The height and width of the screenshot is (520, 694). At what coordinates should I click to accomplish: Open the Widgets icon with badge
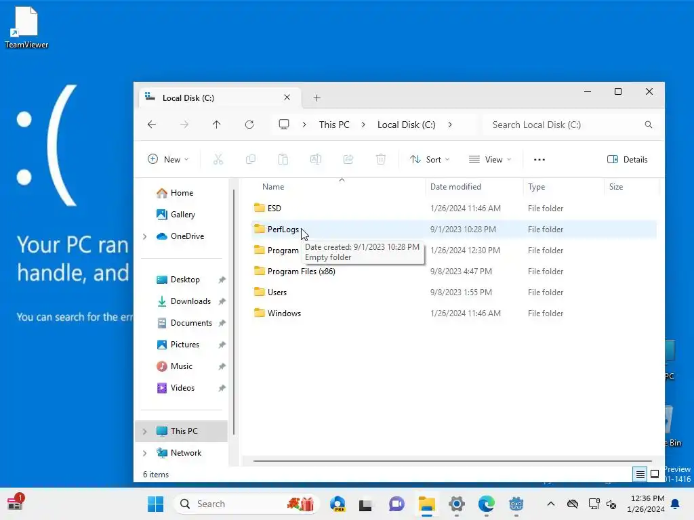coord(15,503)
